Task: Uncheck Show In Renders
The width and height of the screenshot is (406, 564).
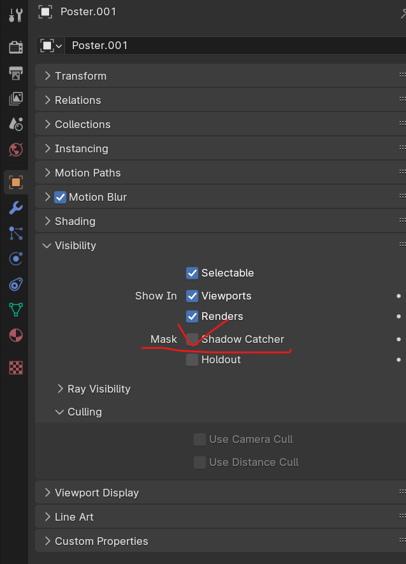Action: [x=192, y=317]
